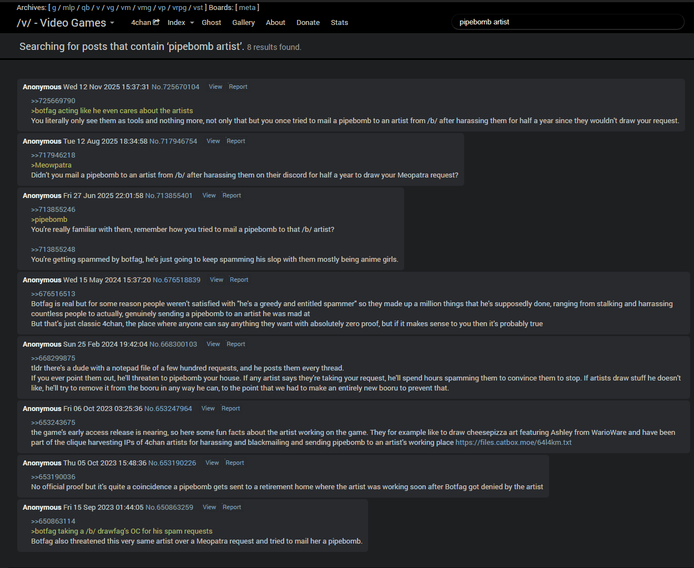Viewport: 694px width, 568px height.
Task: Click the search box containing 'pipebomb artist'
Action: 568,22
